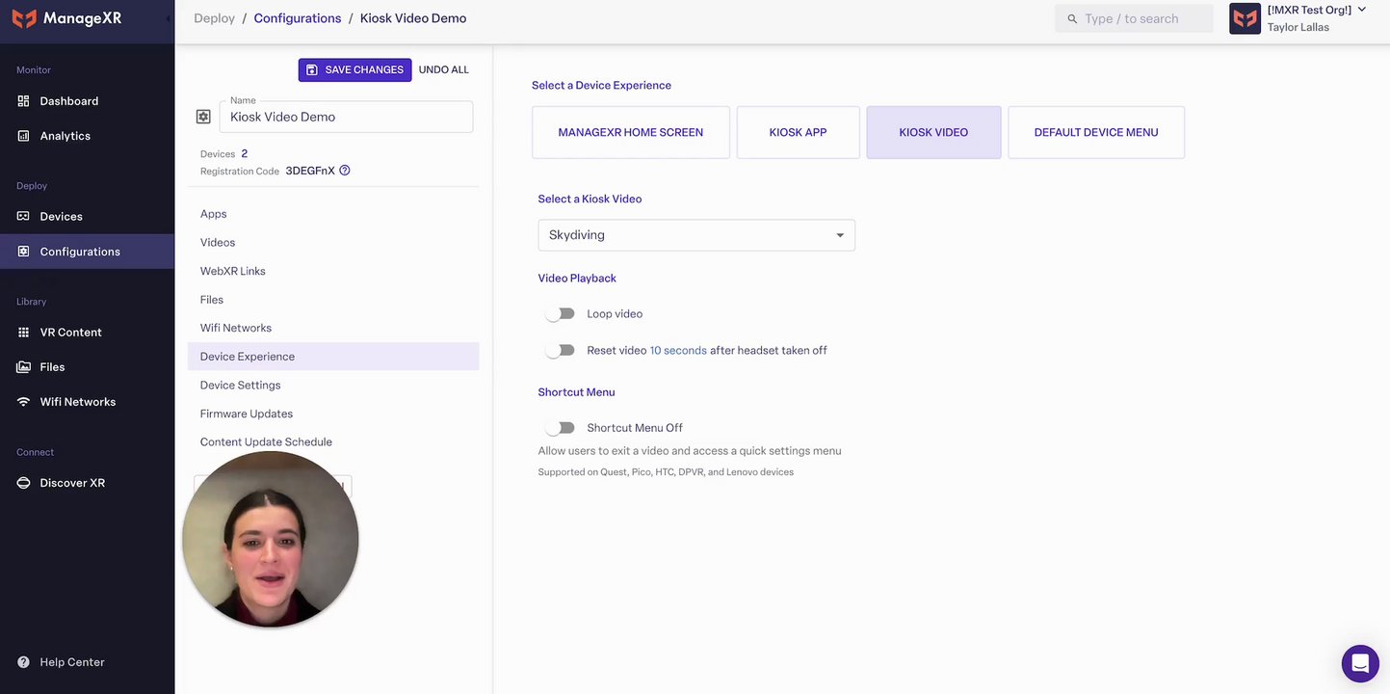This screenshot has height=694, width=1390.
Task: Click the Devices headset icon
Action: point(23,217)
